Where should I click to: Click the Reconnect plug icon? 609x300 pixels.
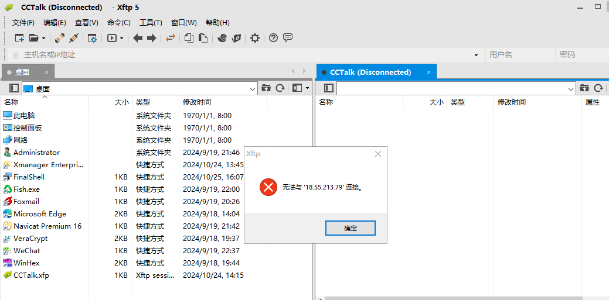(x=60, y=38)
